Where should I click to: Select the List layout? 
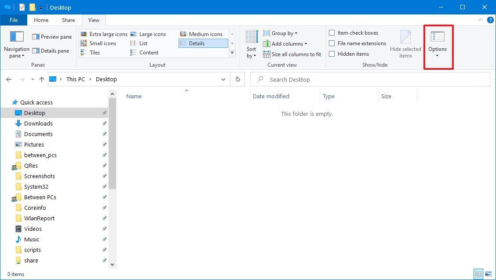144,43
